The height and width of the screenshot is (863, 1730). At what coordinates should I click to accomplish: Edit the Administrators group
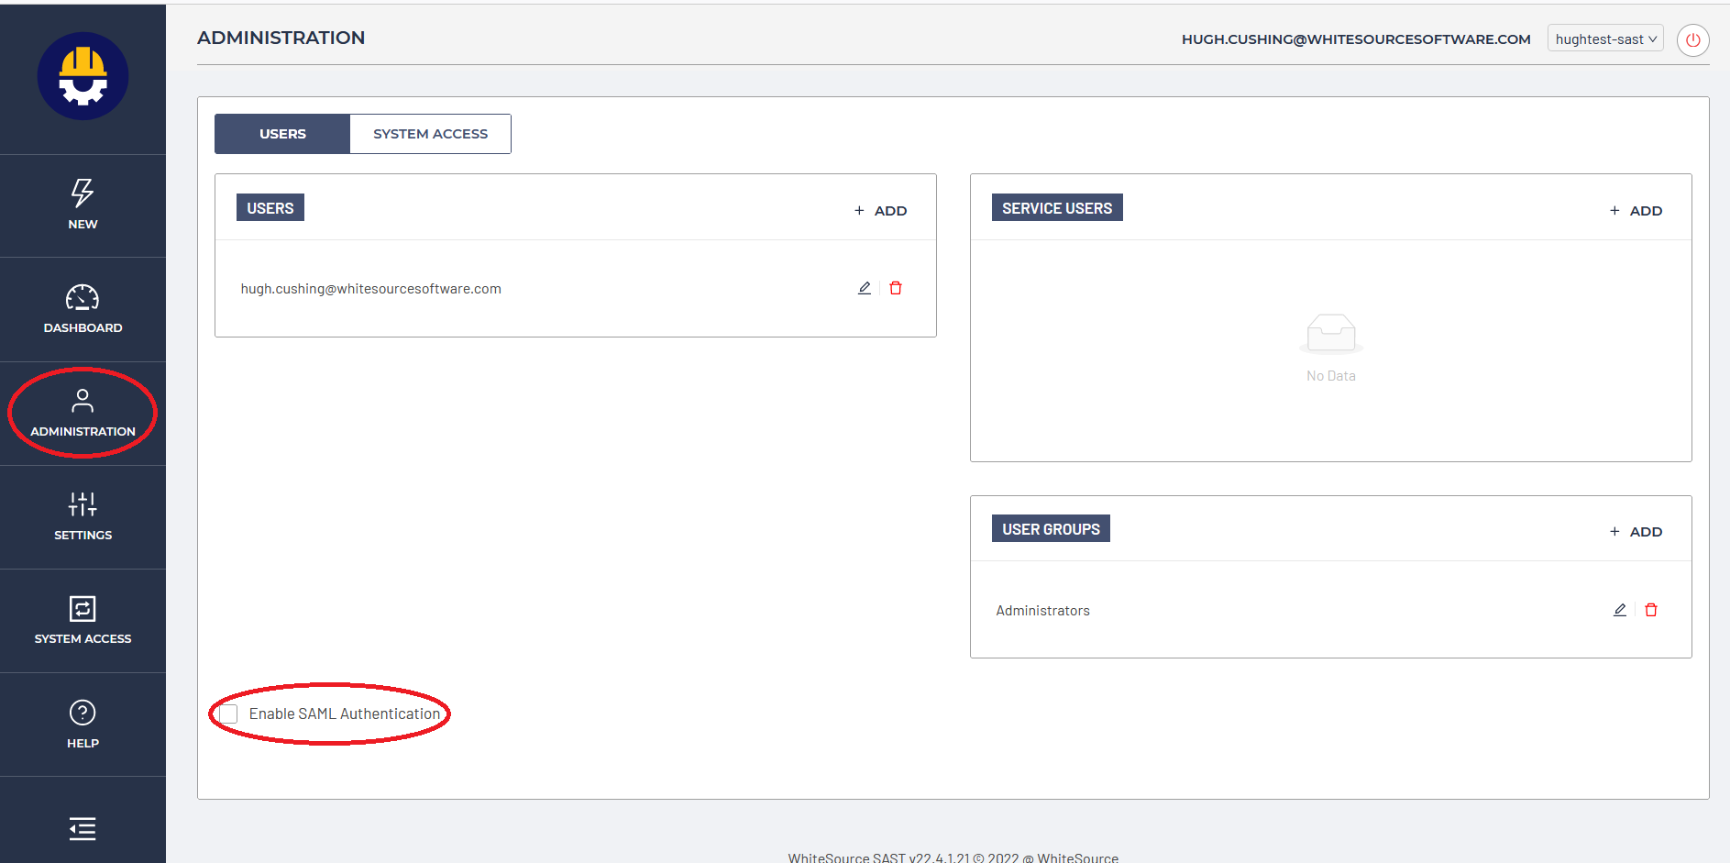click(x=1619, y=610)
